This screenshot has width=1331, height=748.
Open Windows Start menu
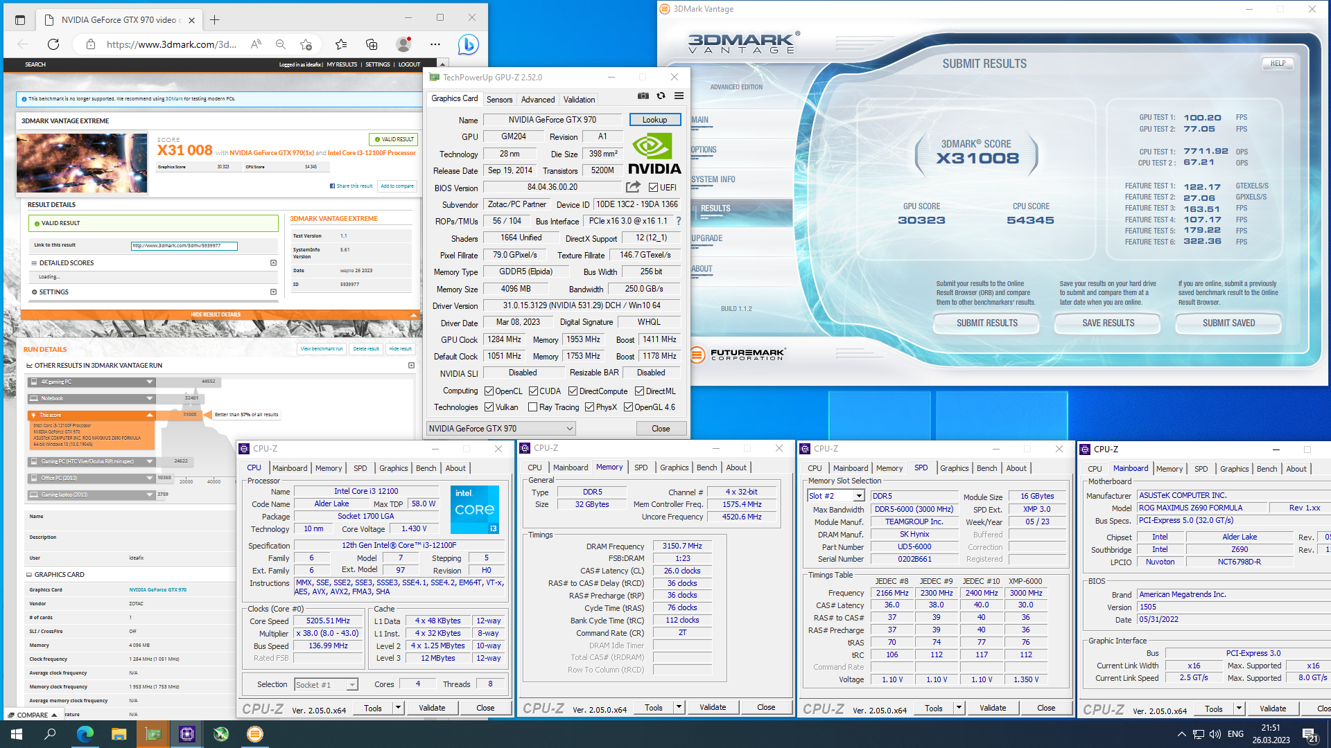pos(17,734)
